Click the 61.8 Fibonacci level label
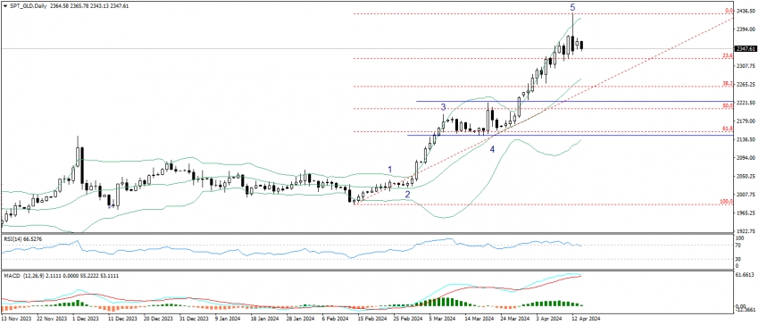Viewport: 759px width, 325px height. pyautogui.click(x=727, y=129)
